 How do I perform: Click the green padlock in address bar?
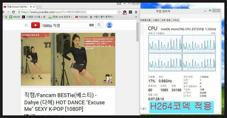point(19,12)
